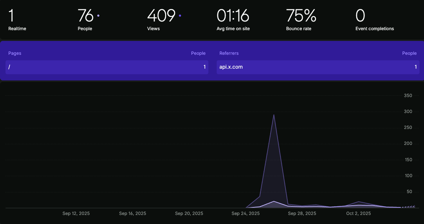The width and height of the screenshot is (424, 224).
Task: Select the Avg time on site metric
Action: pos(233,20)
